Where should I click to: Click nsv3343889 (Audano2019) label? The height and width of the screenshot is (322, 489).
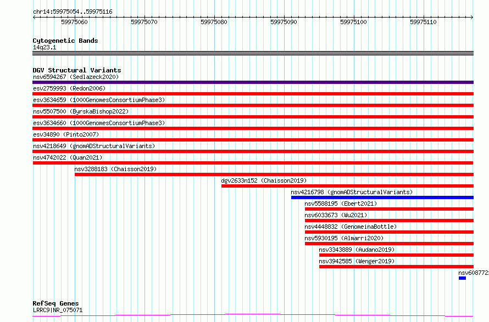pos(357,250)
